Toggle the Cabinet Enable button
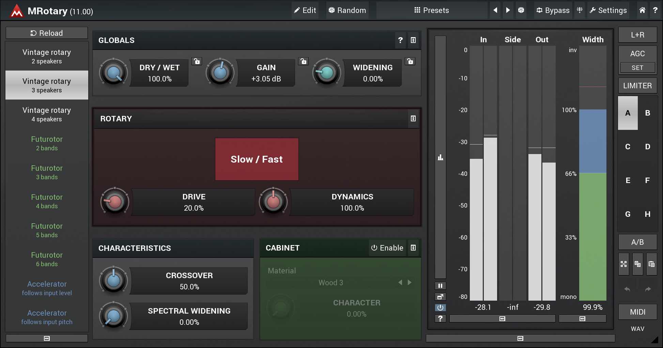663x348 pixels. tap(387, 248)
